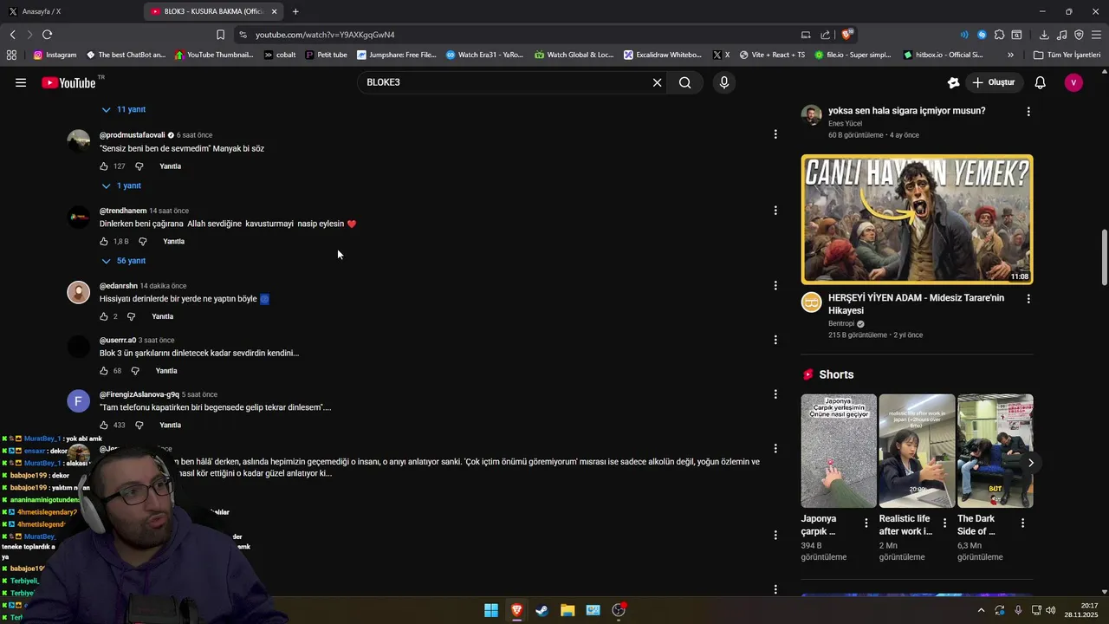Go back in browser history
Screen dimensions: 1109x624
click(x=12, y=35)
